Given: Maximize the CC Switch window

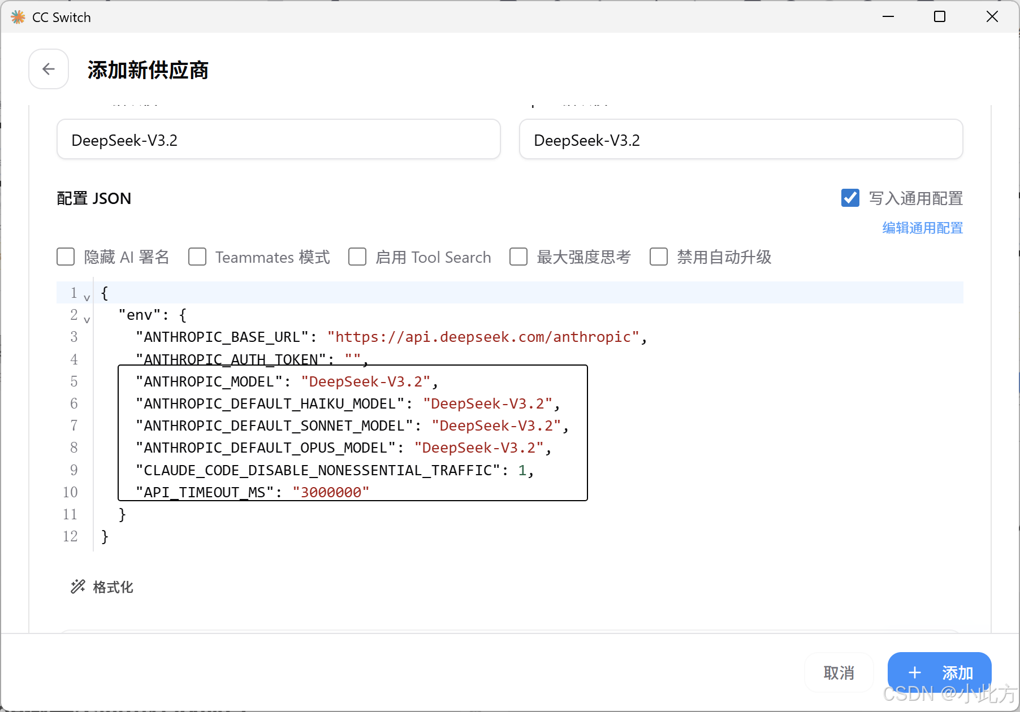Looking at the screenshot, I should [940, 17].
